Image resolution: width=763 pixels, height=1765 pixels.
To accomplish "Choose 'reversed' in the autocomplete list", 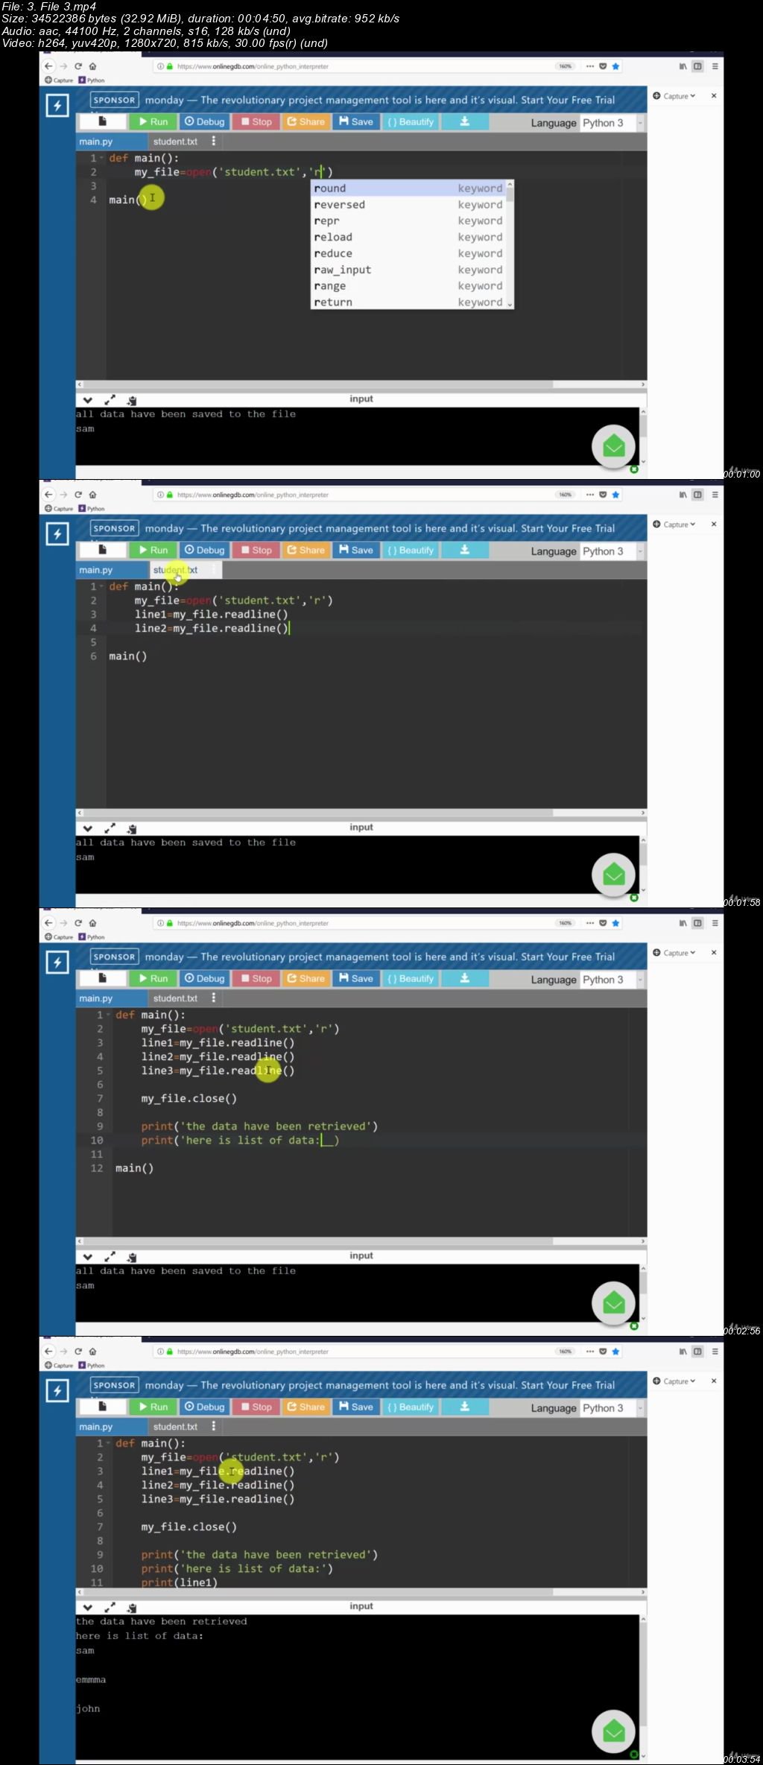I will 408,205.
